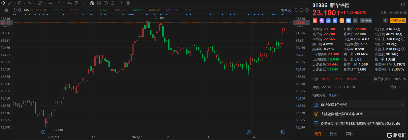Click gray notes document badge
This screenshot has width=408, height=140.
(x=355, y=21)
